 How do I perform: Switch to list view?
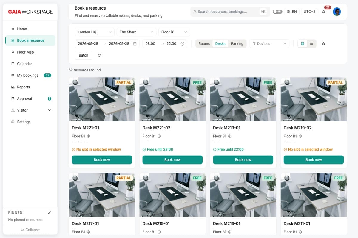311,44
